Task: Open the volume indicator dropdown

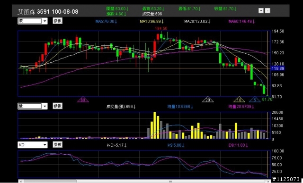Action: tap(33, 106)
